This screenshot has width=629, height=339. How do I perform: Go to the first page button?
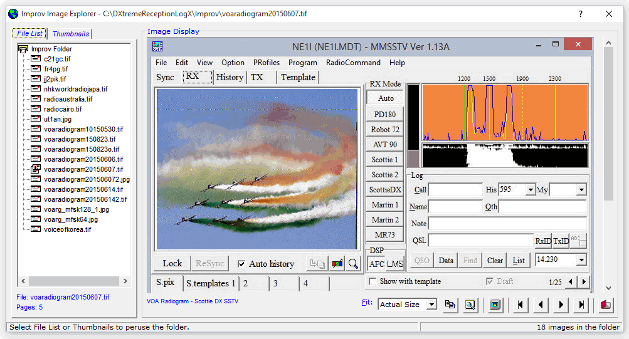click(x=521, y=305)
